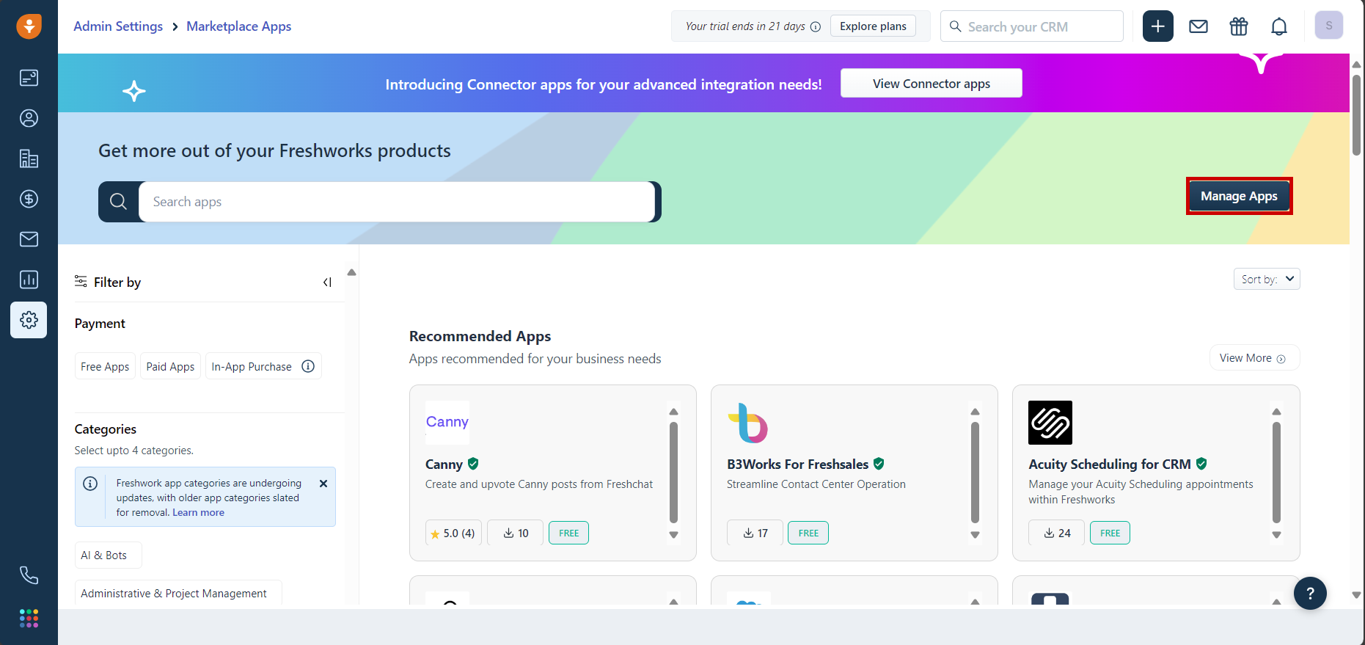1365x645 pixels.
Task: Click the Search apps input field
Action: [x=397, y=202]
